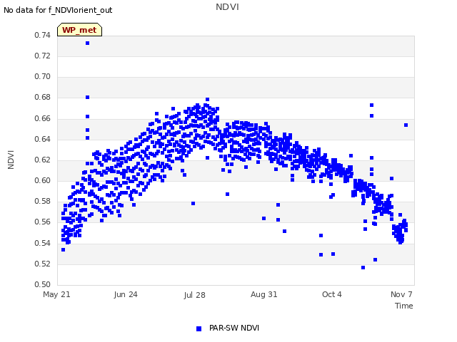Viewport: 457px width, 342px height.
Task: Click the May 21 x-axis tick label
Action: (56, 294)
